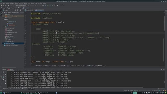This screenshot has width=167, height=94.
Task: Click the down arrow icon in CMake output toolbar
Action: click(6, 74)
